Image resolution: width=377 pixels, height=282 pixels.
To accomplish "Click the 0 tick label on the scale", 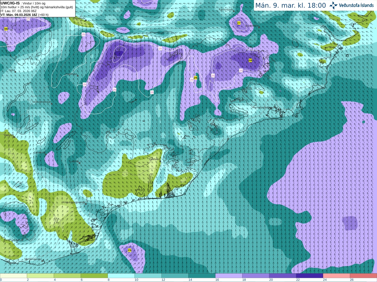I will [x=1, y=280].
